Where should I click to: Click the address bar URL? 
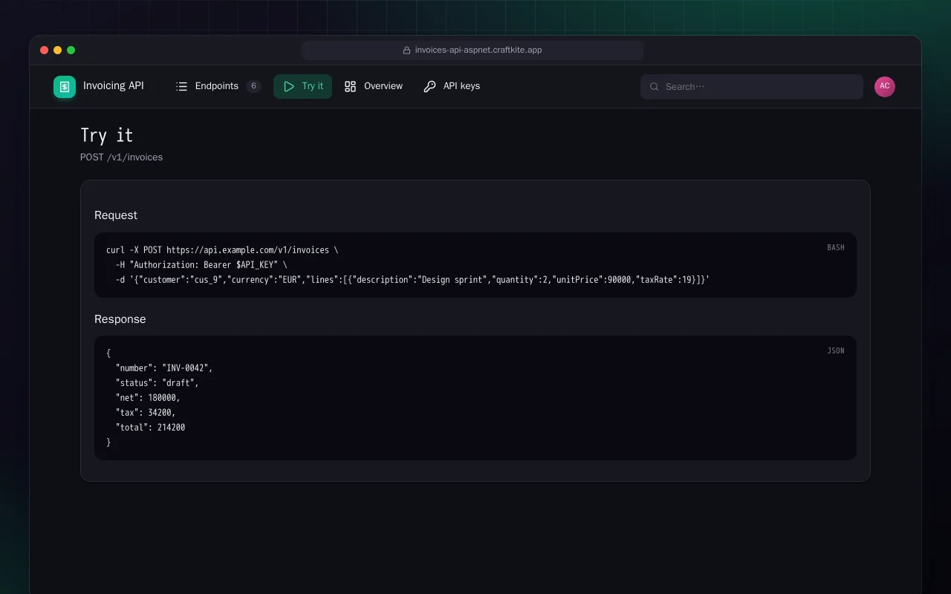[478, 50]
